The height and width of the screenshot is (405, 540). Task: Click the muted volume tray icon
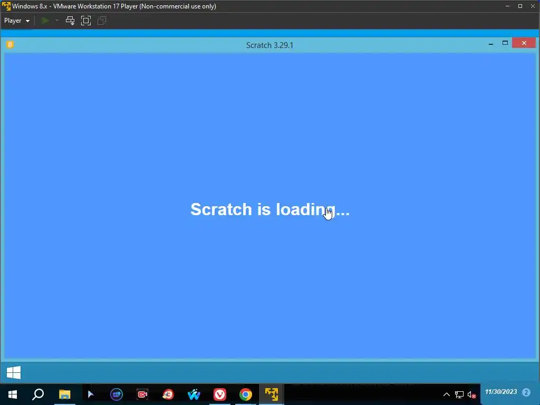point(471,394)
